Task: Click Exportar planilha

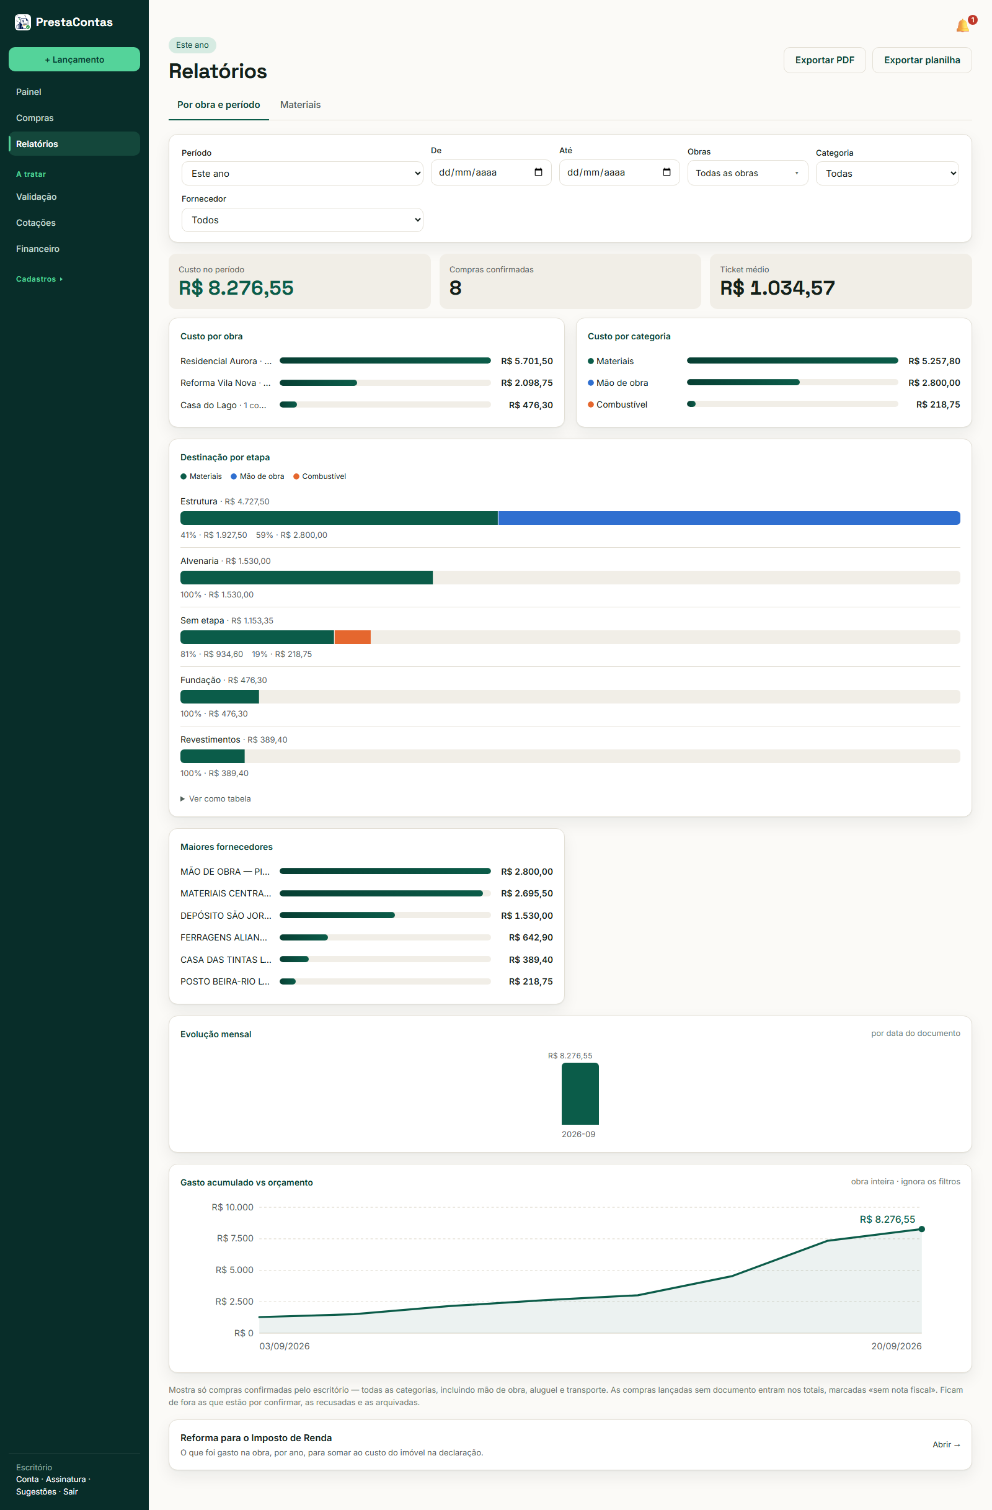Action: (922, 60)
